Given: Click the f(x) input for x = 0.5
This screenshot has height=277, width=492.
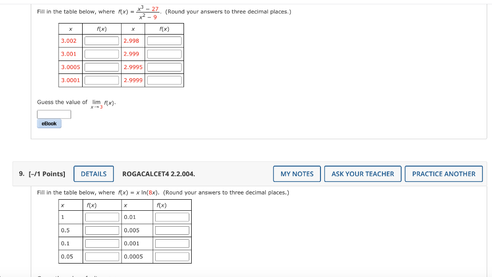Looking at the screenshot, I should [102, 230].
